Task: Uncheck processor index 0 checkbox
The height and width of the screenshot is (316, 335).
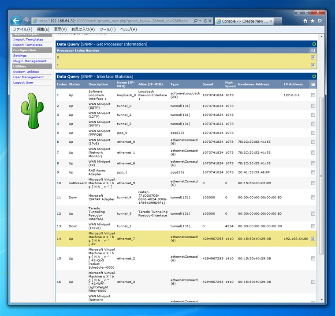Action: 313,57
